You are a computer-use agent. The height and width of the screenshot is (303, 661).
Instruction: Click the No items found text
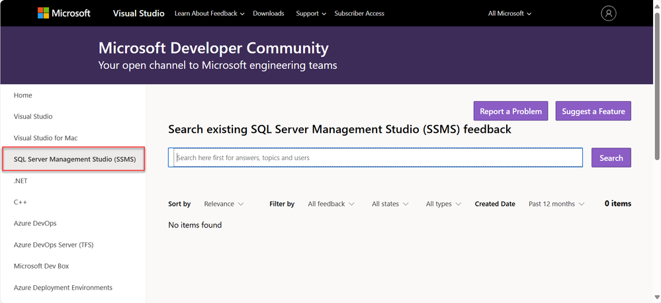pyautogui.click(x=195, y=225)
